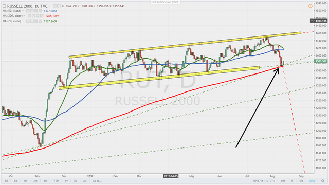Click the MA 200 value 1288.1019
The image size is (329, 185).
[x=52, y=16]
